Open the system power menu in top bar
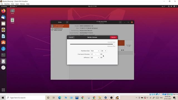The height and width of the screenshot is (100, 178). 175,6
